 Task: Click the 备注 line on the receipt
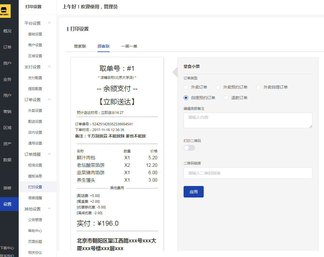click(110, 136)
